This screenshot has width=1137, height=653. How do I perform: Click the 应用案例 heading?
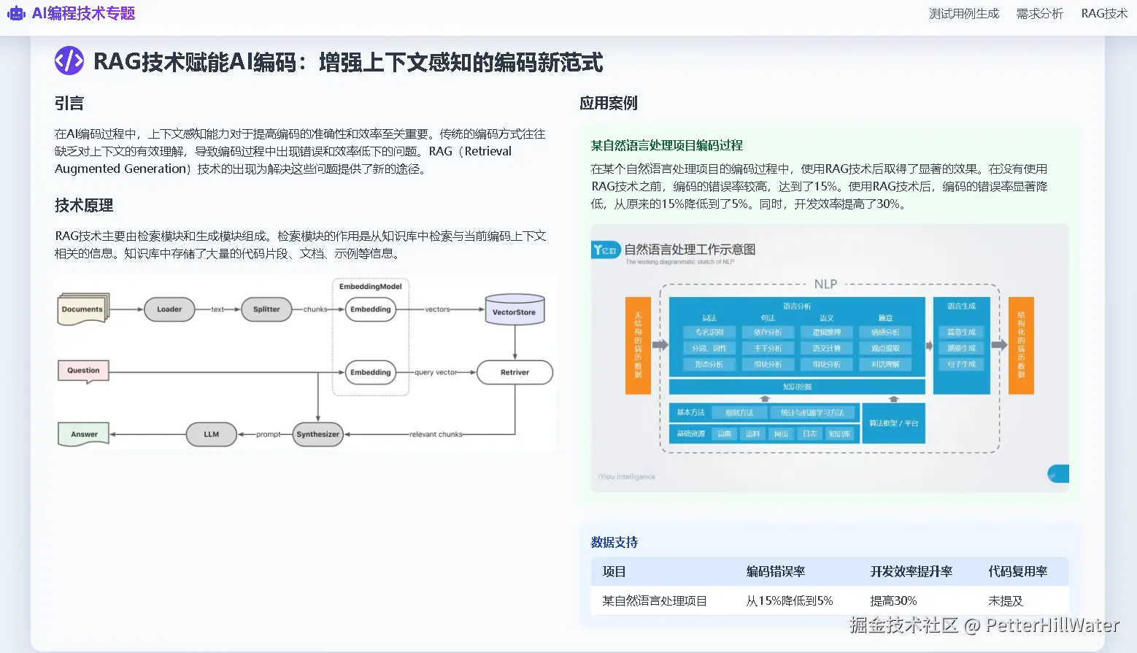(x=609, y=104)
